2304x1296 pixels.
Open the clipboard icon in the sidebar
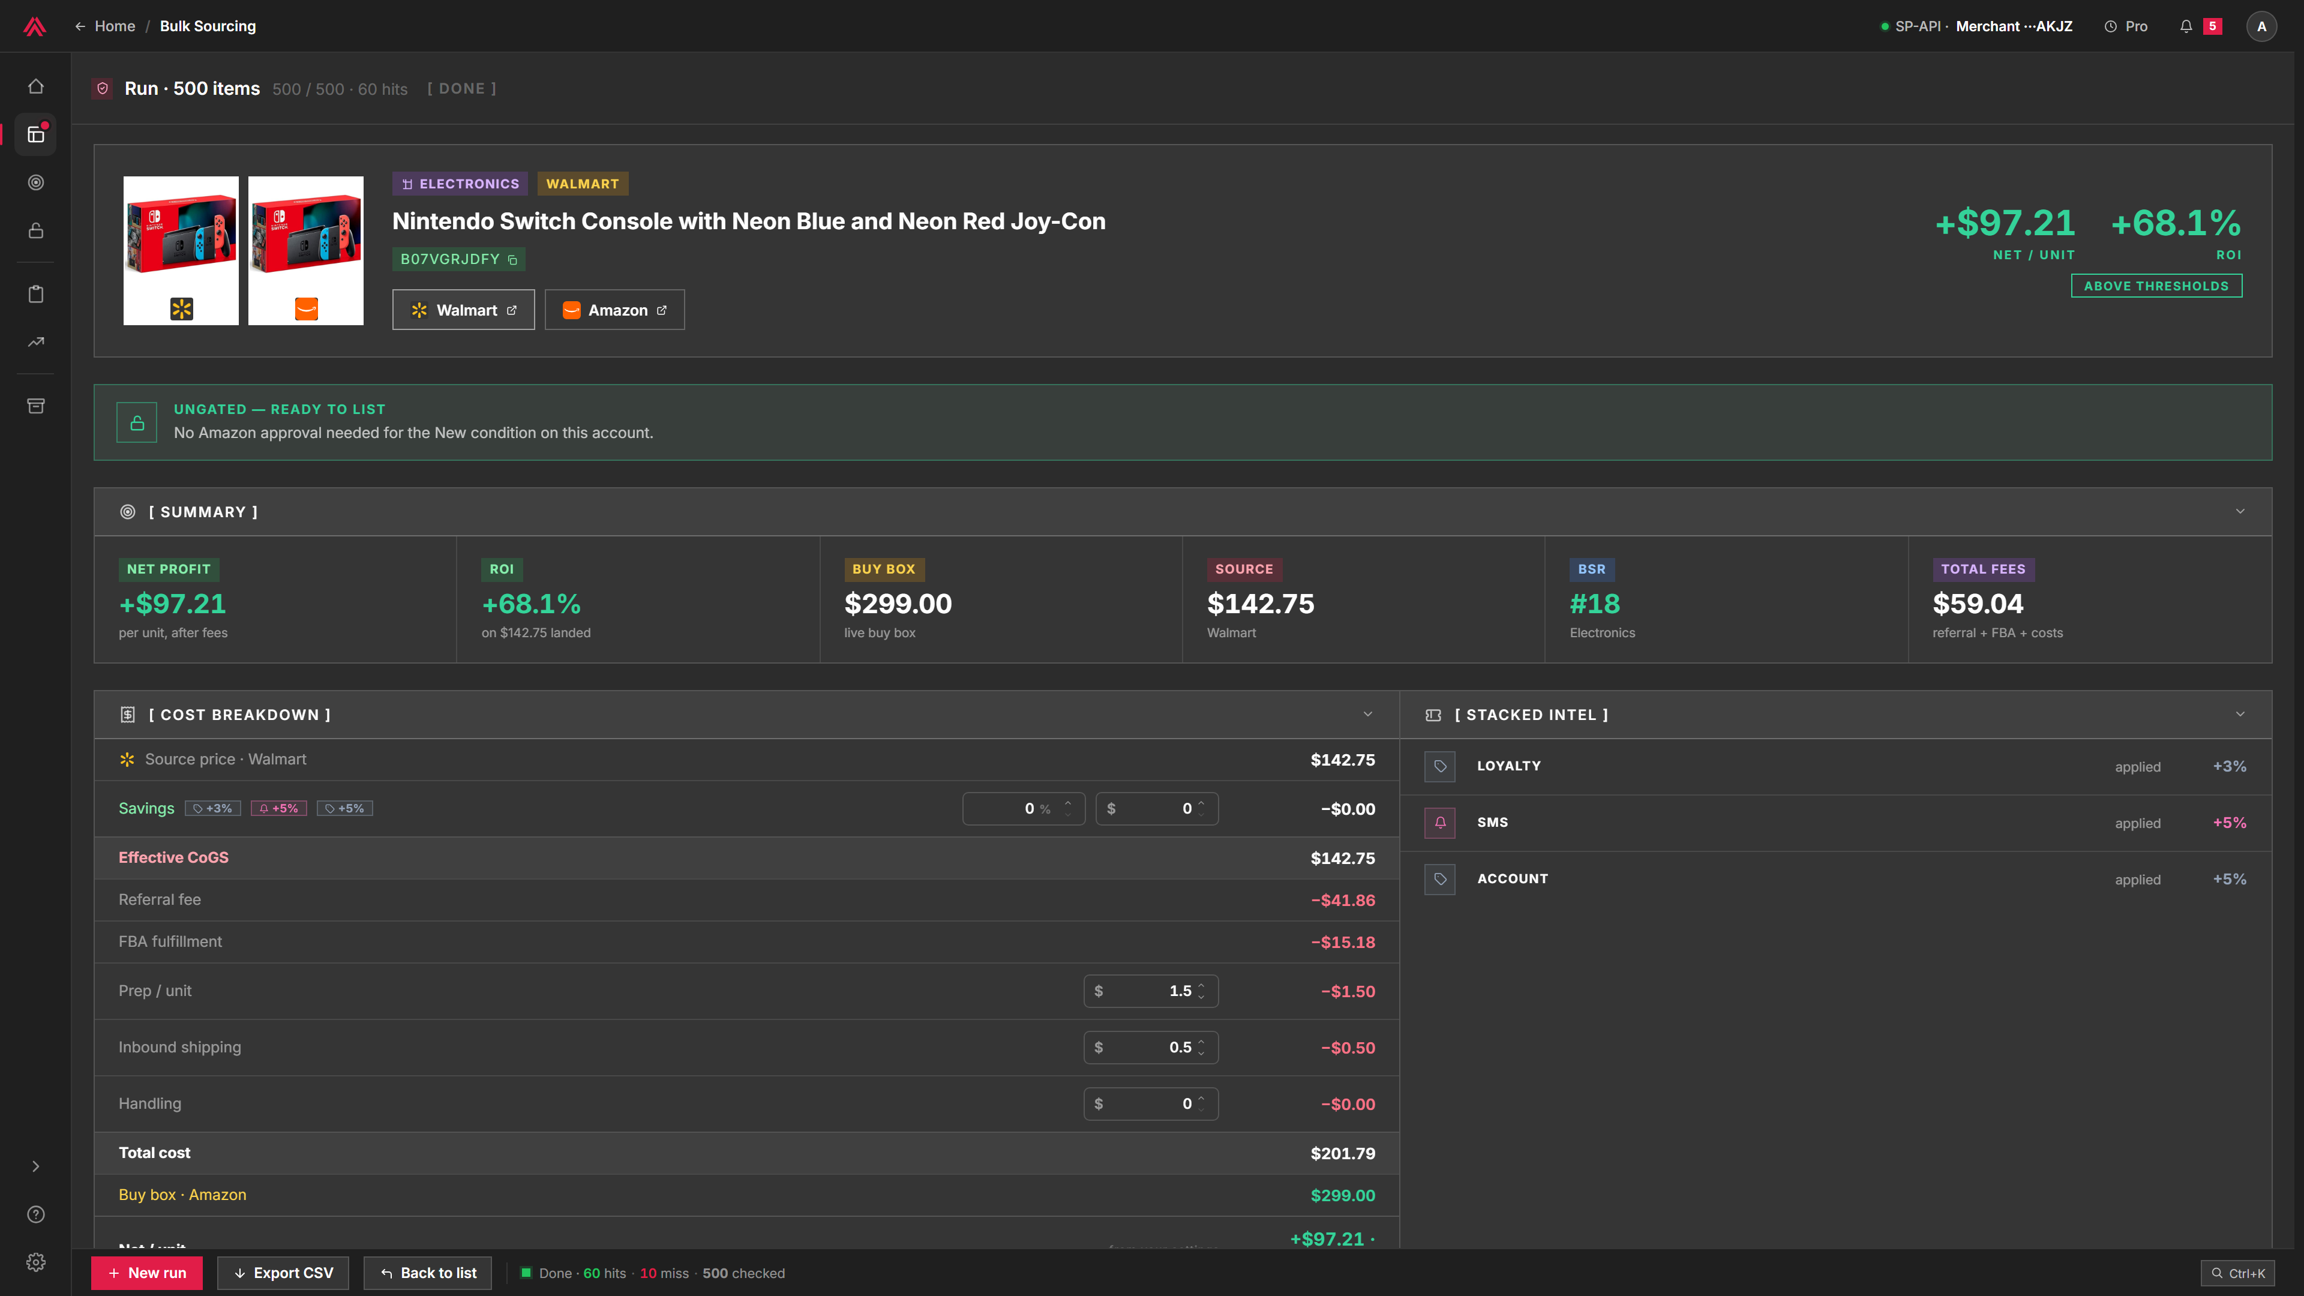point(36,294)
